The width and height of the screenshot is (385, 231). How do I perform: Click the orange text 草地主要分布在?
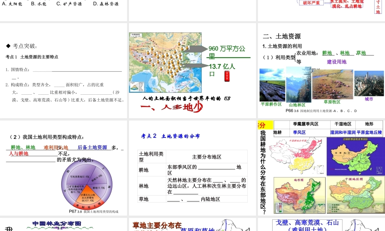click(x=157, y=225)
